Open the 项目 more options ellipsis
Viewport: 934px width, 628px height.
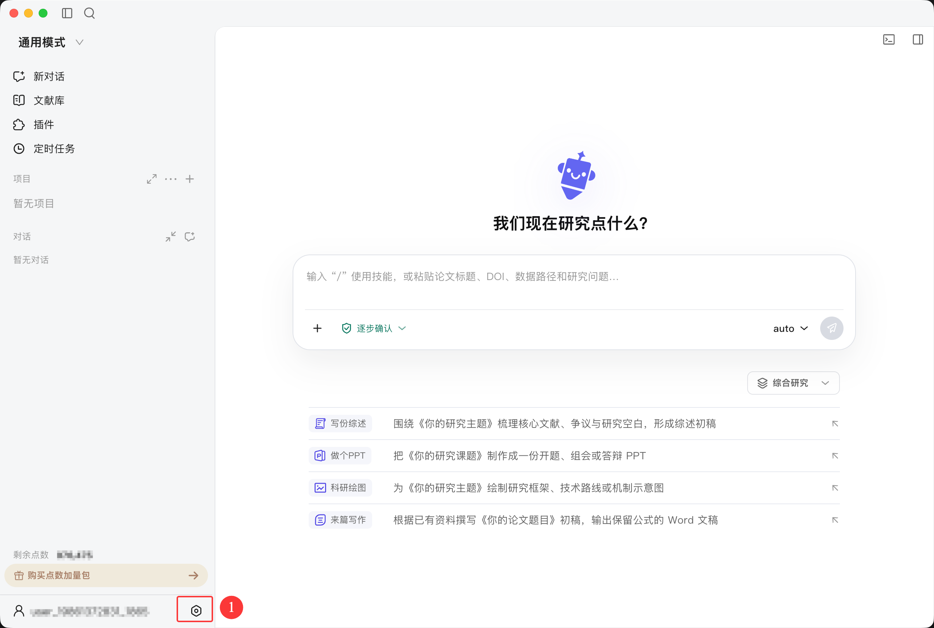coord(171,179)
